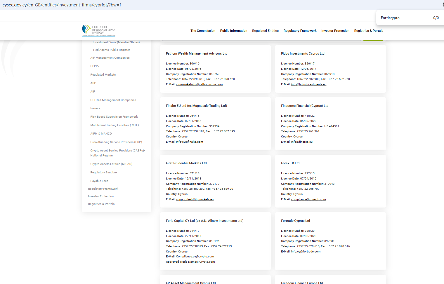Click the CySEC logo
The width and height of the screenshot is (444, 284).
point(98,31)
